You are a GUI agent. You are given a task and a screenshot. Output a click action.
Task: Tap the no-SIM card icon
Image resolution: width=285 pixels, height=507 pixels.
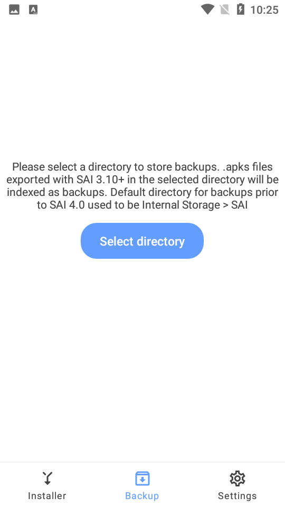click(225, 10)
